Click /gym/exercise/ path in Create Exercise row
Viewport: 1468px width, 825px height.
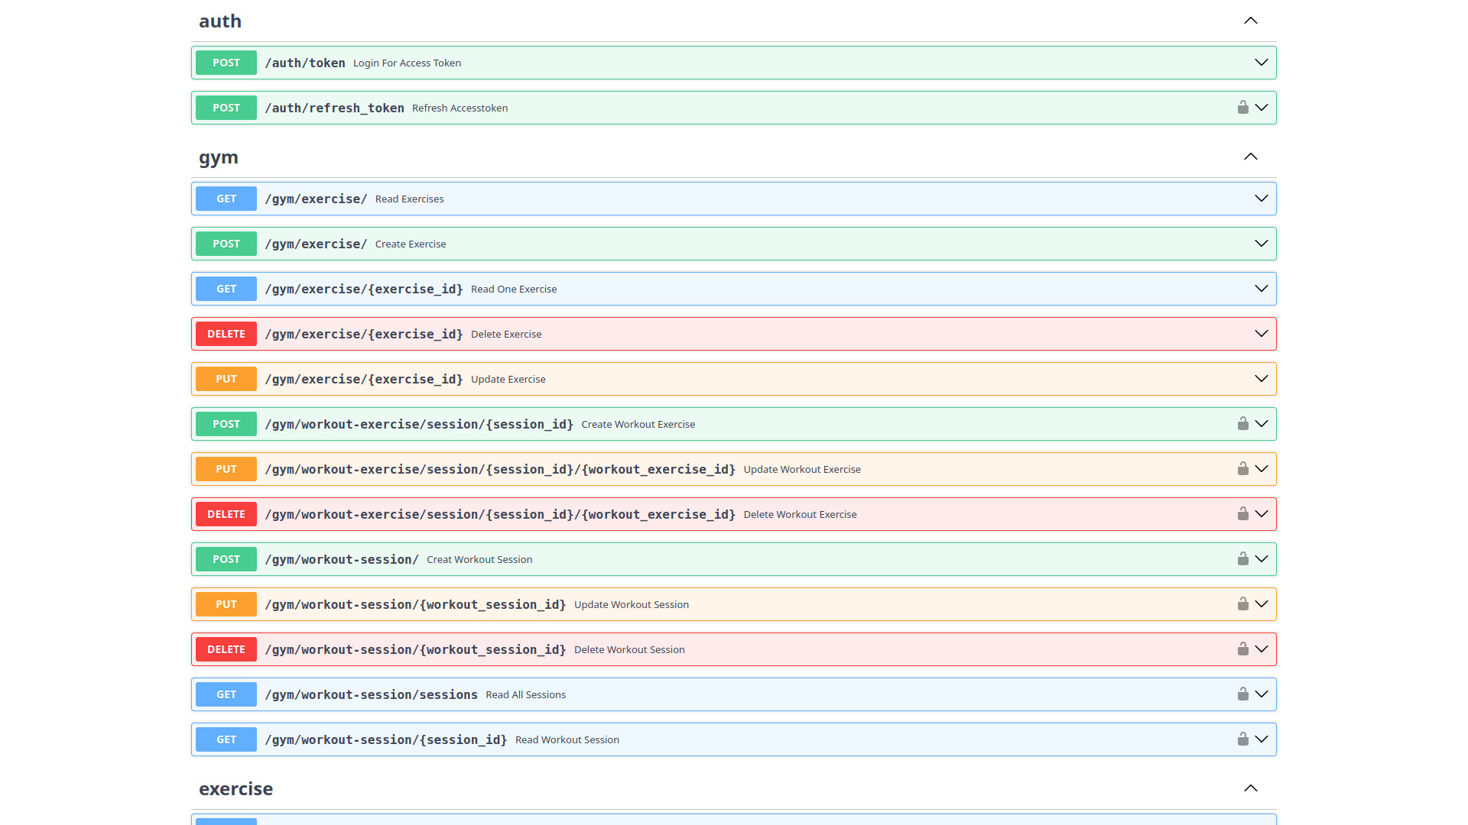tap(316, 244)
